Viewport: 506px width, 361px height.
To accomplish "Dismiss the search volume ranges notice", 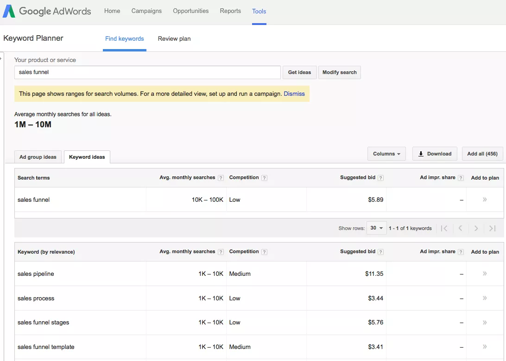I will pos(294,93).
